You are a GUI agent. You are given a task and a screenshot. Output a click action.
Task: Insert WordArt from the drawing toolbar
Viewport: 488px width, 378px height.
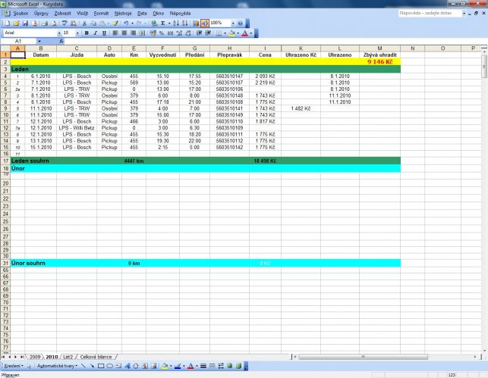coord(128,366)
